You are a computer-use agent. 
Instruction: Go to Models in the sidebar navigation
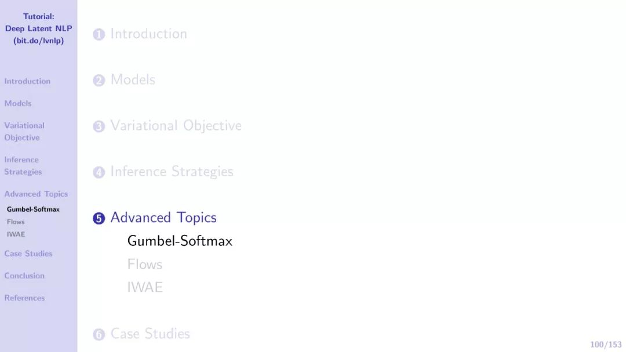[18, 103]
